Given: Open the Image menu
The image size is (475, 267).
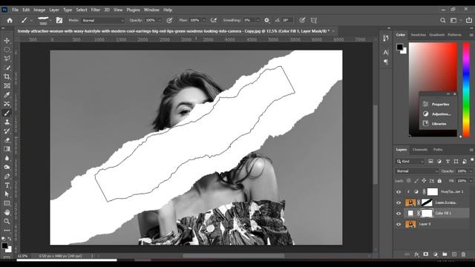Looking at the screenshot, I should [39, 10].
